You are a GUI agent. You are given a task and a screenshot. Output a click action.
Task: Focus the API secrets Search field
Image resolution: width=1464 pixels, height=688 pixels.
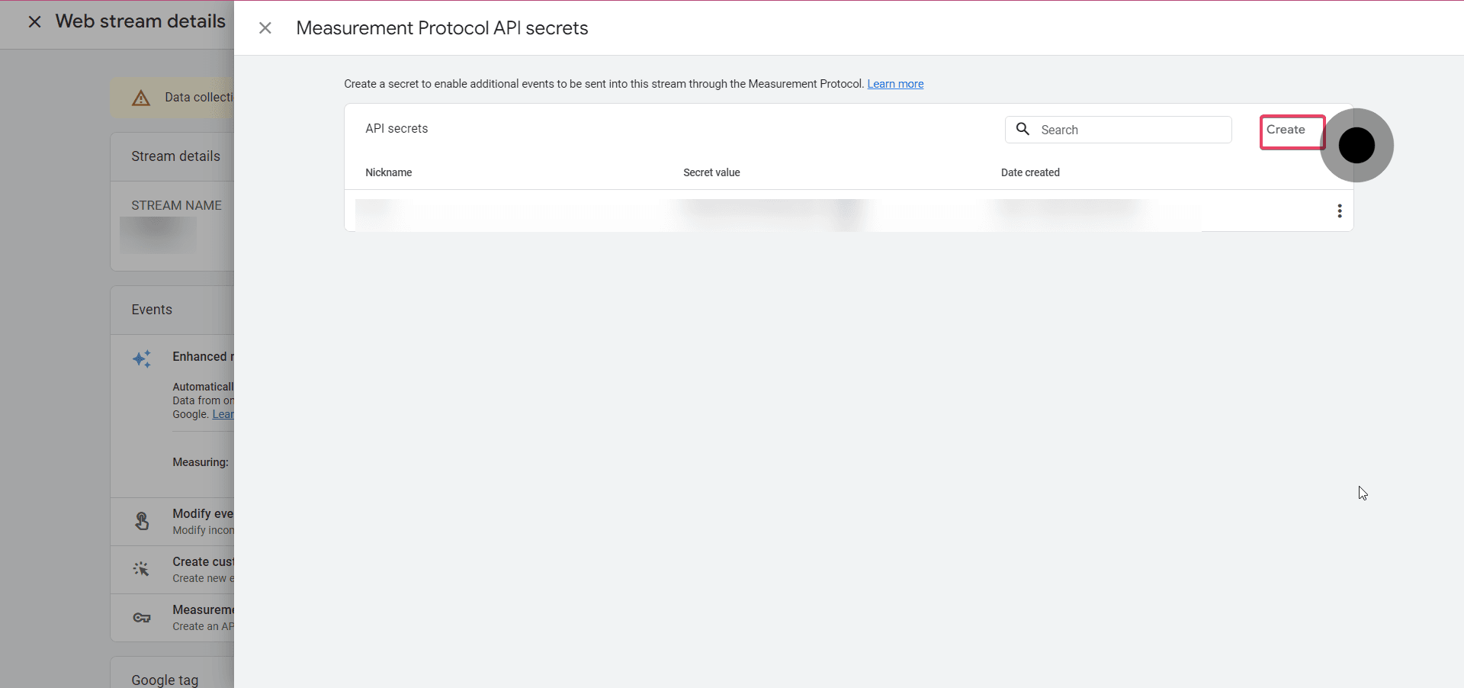pyautogui.click(x=1118, y=130)
